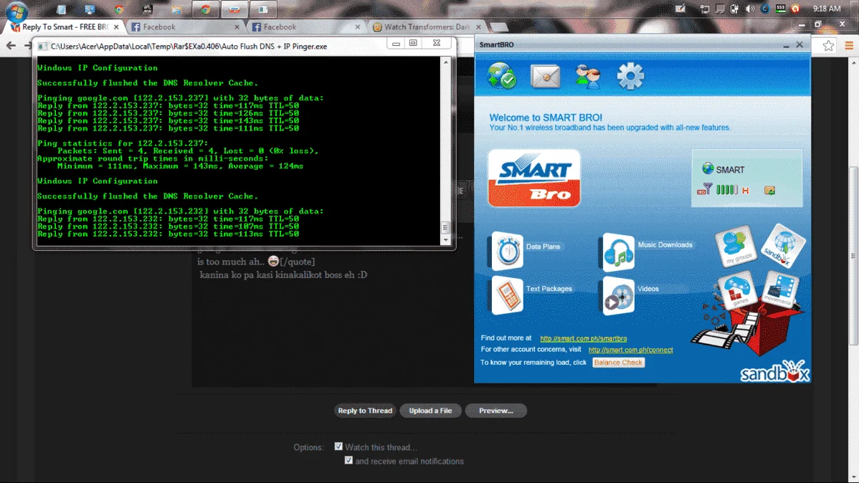Image resolution: width=859 pixels, height=483 pixels.
Task: Bookmark page with the star icon
Action: click(x=828, y=46)
